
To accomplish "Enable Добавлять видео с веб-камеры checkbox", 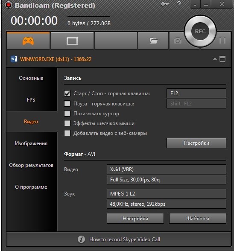I will tap(67, 133).
